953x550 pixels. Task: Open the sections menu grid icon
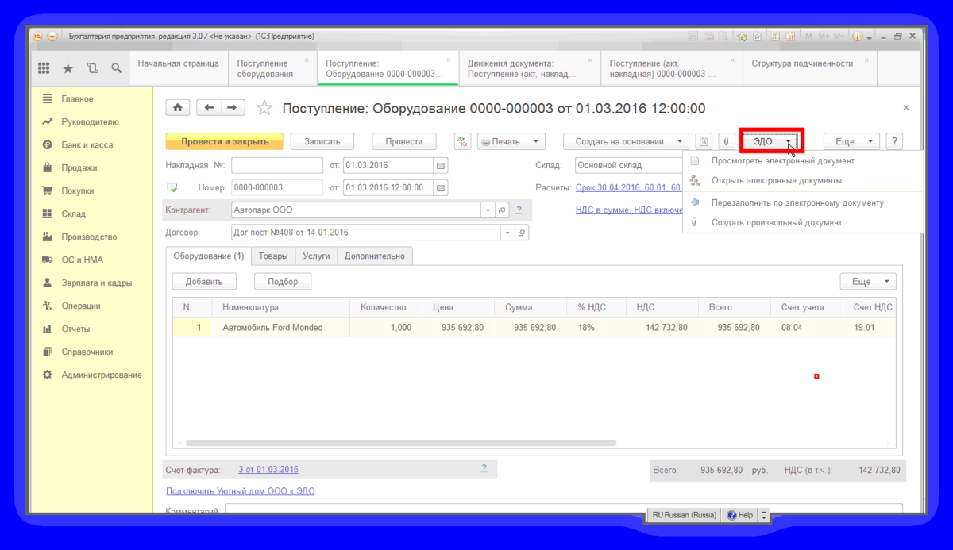point(44,69)
